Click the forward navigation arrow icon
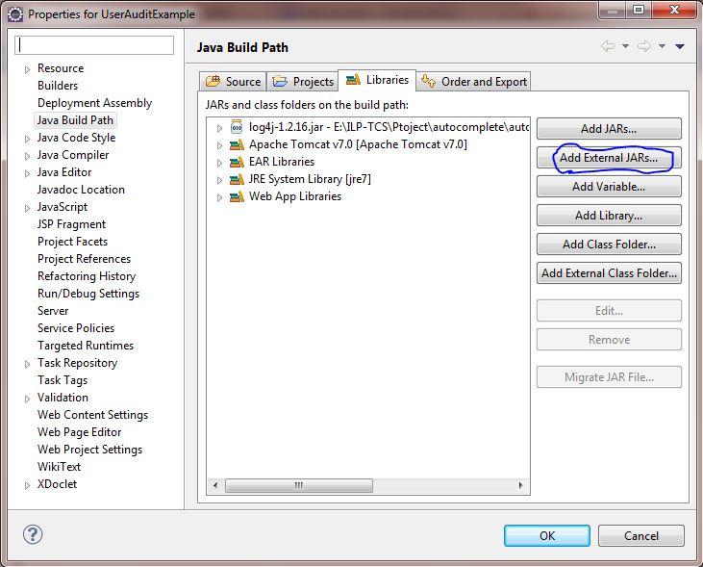 click(644, 46)
